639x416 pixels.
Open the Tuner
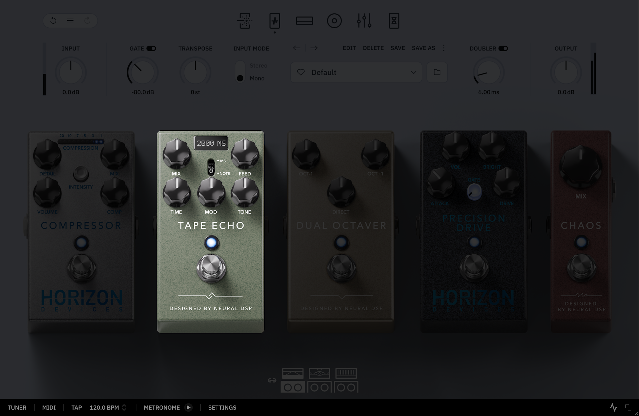click(x=17, y=407)
